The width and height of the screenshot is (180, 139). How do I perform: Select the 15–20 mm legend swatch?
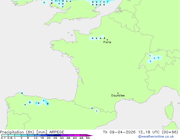pos(44,135)
